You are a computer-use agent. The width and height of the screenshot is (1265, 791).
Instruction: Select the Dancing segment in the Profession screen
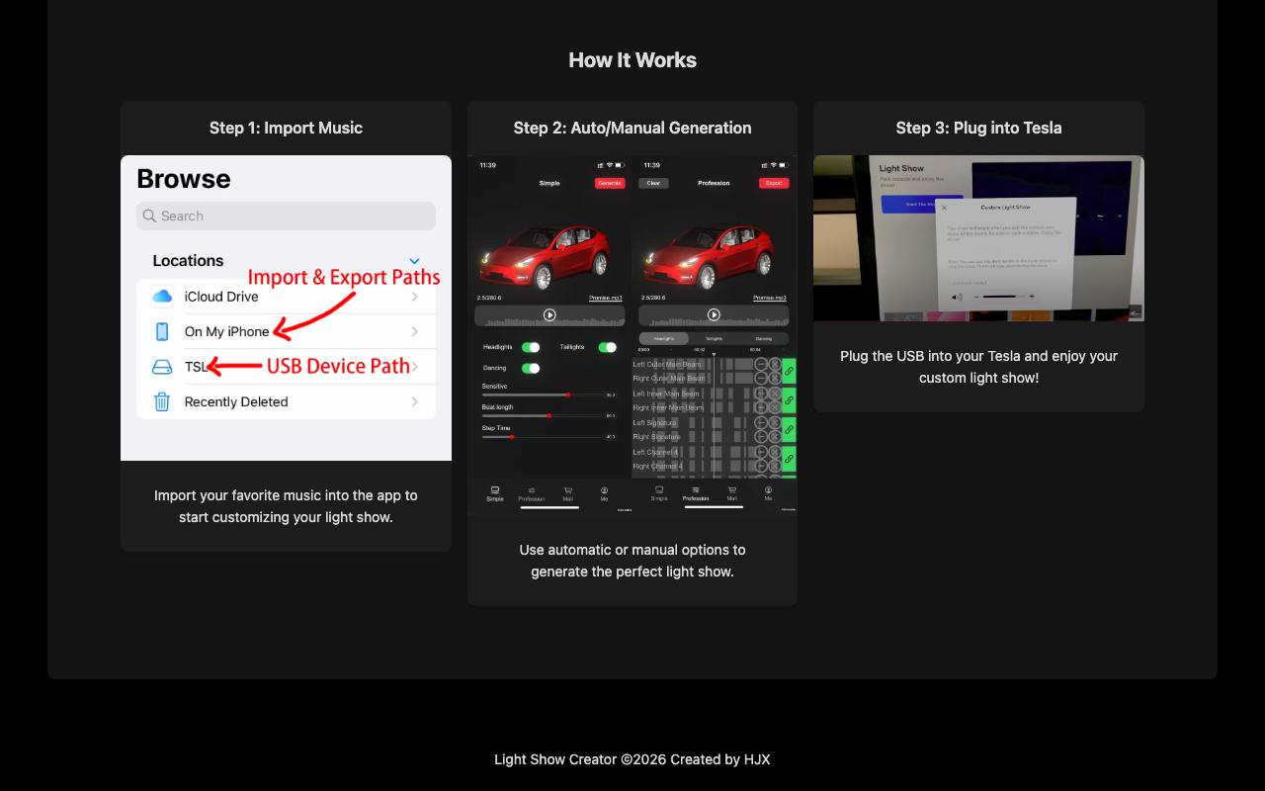764,338
